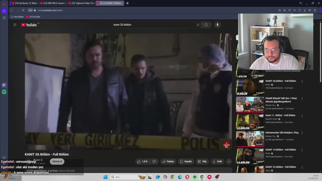The image size is (322, 181).
Task: Add a new tab with plus button
Action: click(127, 3)
